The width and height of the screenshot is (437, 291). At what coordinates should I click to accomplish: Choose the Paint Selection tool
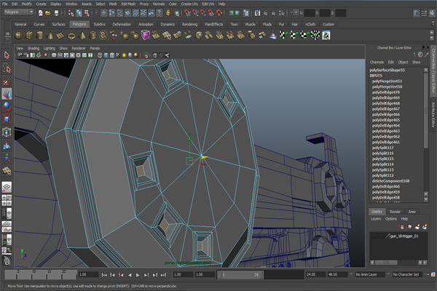click(x=7, y=81)
